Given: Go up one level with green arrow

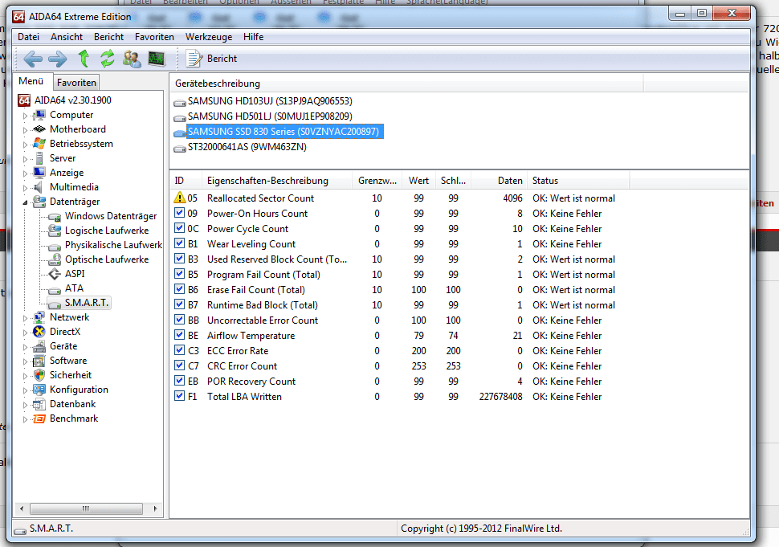Looking at the screenshot, I should tap(84, 59).
